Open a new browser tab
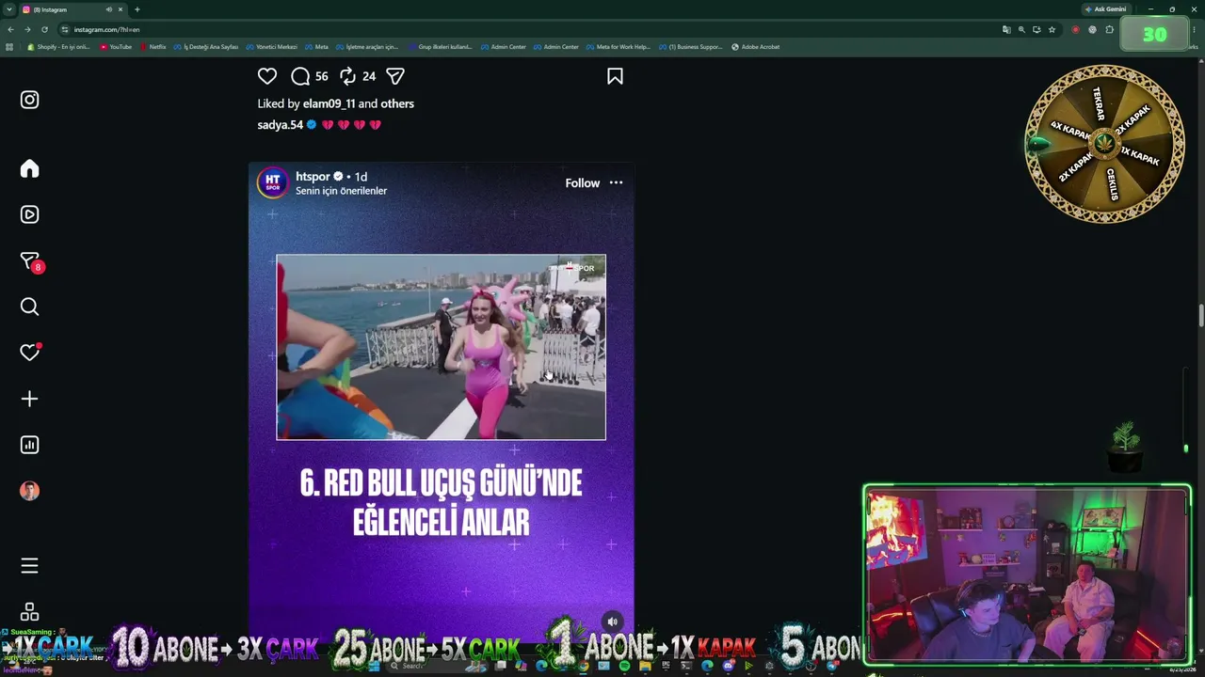 coord(137,9)
